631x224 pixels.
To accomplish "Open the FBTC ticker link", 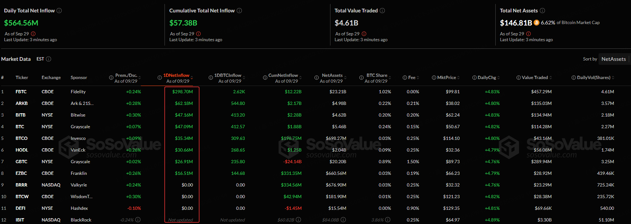I will [x=21, y=92].
